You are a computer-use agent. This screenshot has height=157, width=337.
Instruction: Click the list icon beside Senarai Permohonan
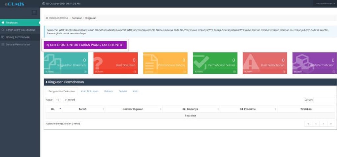tap(3, 44)
